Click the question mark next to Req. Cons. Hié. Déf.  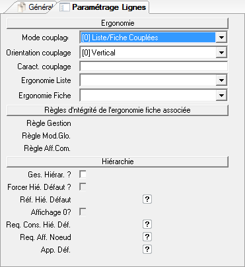(x=147, y=224)
